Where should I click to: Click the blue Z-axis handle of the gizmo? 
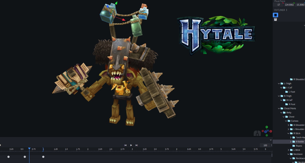click(x=108, y=6)
